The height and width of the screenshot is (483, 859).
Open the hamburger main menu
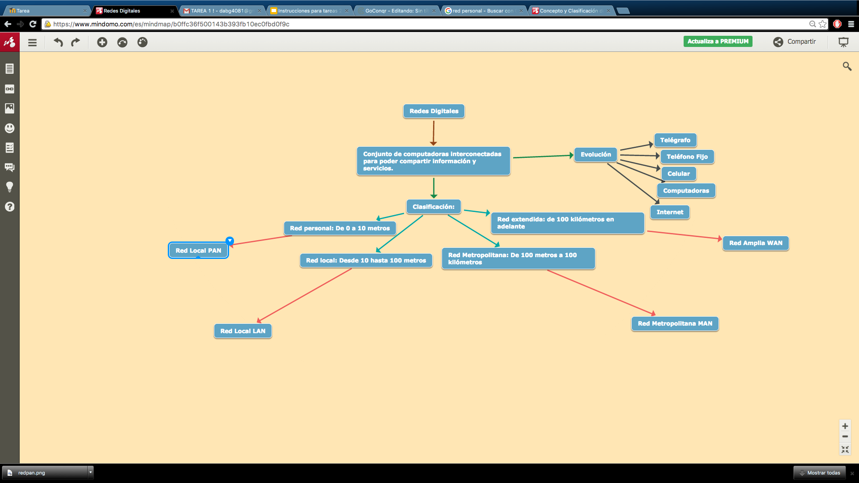coord(32,42)
